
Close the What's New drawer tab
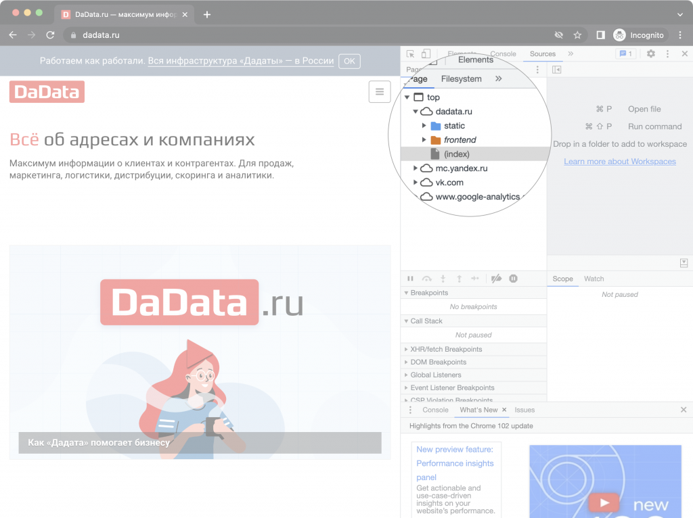[x=504, y=410]
